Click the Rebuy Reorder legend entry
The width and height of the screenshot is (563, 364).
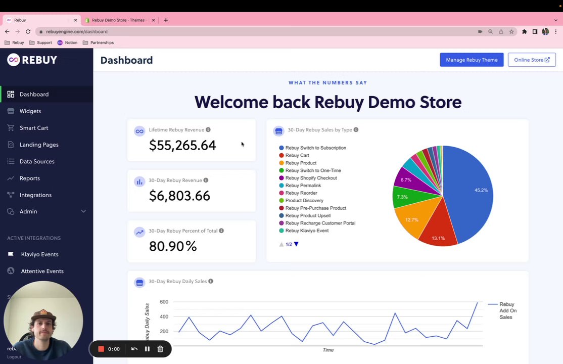298,193
